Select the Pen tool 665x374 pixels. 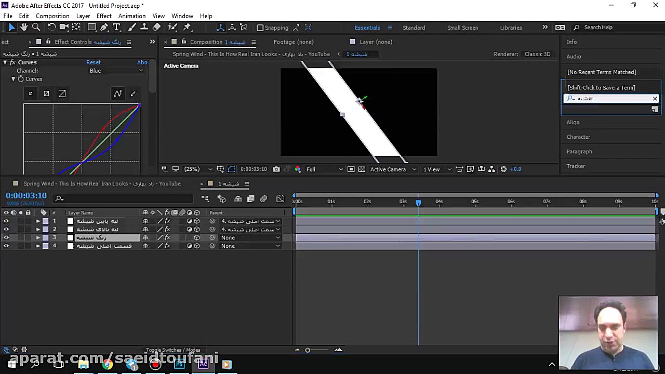(x=104, y=28)
